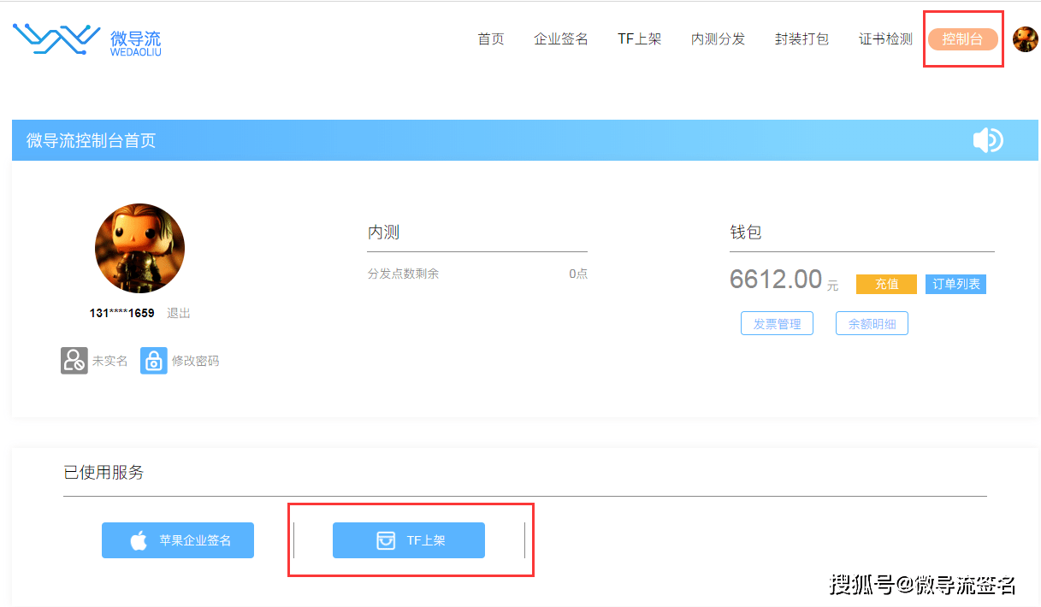Click the speaker announcement icon
This screenshot has height=607, width=1041.
tap(987, 140)
